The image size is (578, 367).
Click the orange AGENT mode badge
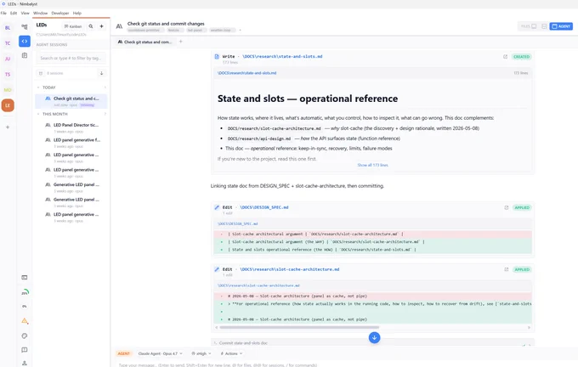pos(124,353)
